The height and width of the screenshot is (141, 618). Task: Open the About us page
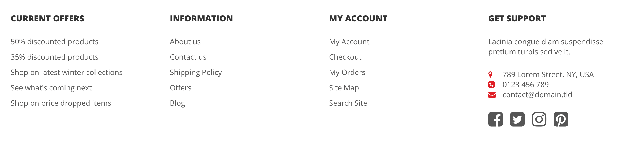[185, 42]
